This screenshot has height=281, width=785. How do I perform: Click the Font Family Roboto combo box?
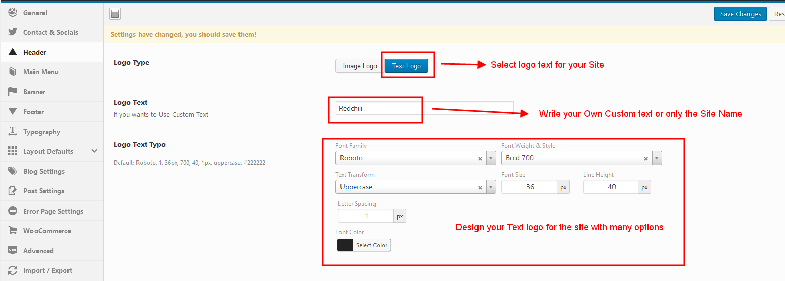tap(416, 158)
